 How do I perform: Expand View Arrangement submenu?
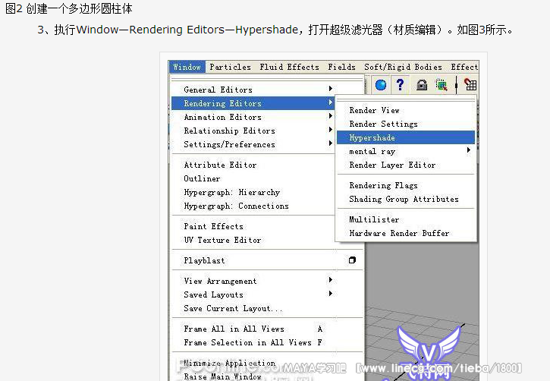click(x=267, y=281)
